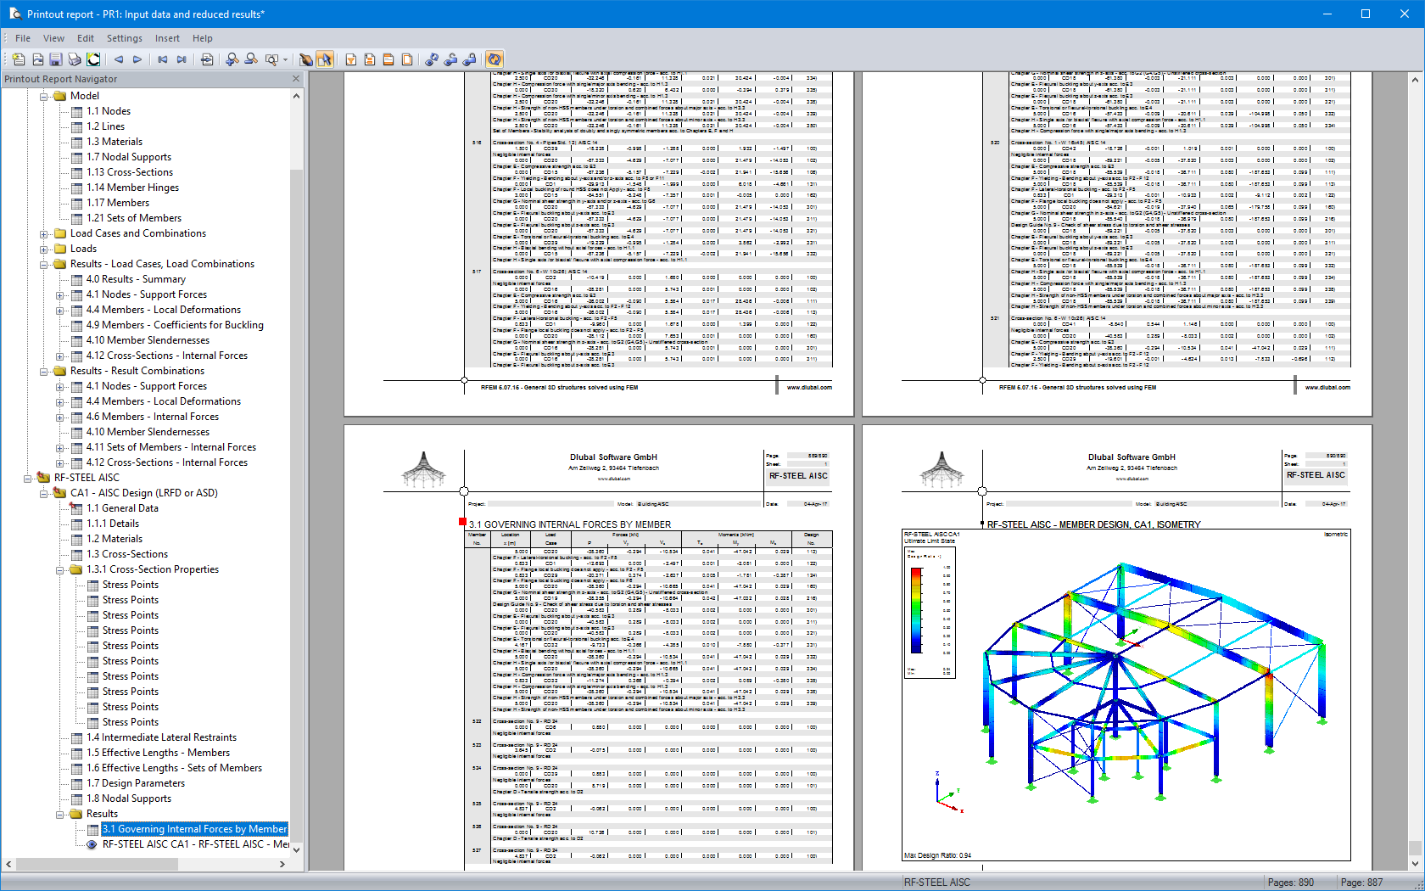Image resolution: width=1425 pixels, height=891 pixels.
Task: Click the zoom out magnifier icon
Action: [x=251, y=59]
